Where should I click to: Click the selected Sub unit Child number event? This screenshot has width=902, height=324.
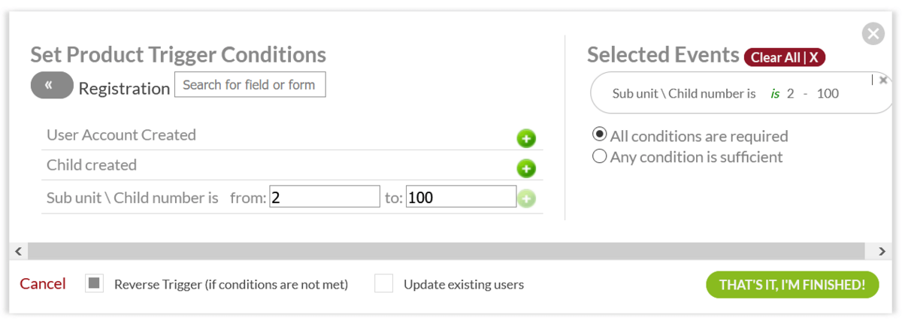pos(725,94)
